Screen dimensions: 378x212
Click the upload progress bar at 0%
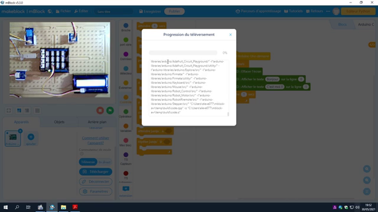click(x=183, y=53)
